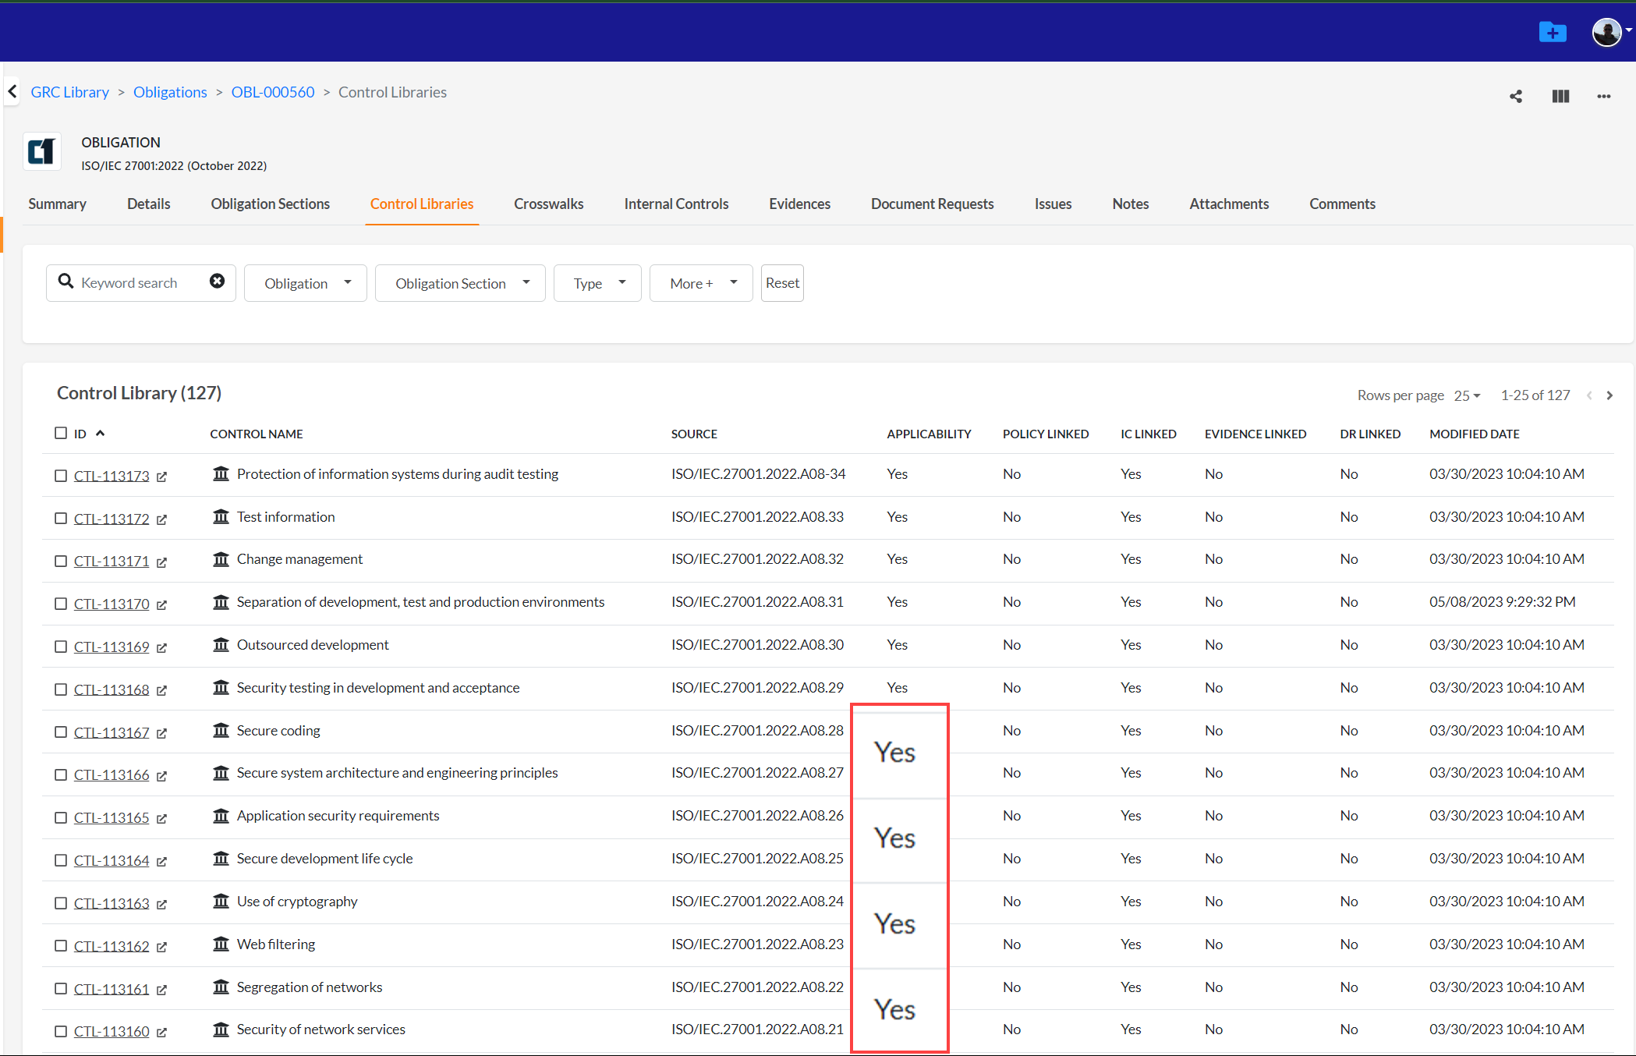Image resolution: width=1636 pixels, height=1056 pixels.
Task: Open the Internal Controls tab
Action: point(676,204)
